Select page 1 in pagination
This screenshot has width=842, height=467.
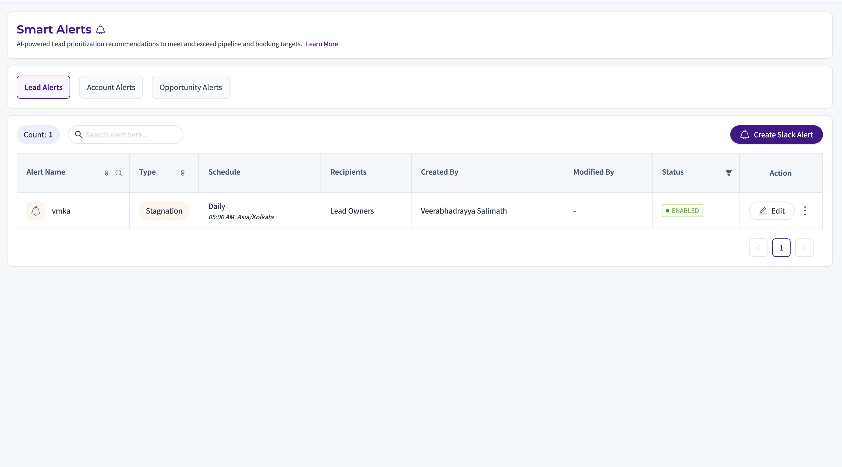point(781,248)
